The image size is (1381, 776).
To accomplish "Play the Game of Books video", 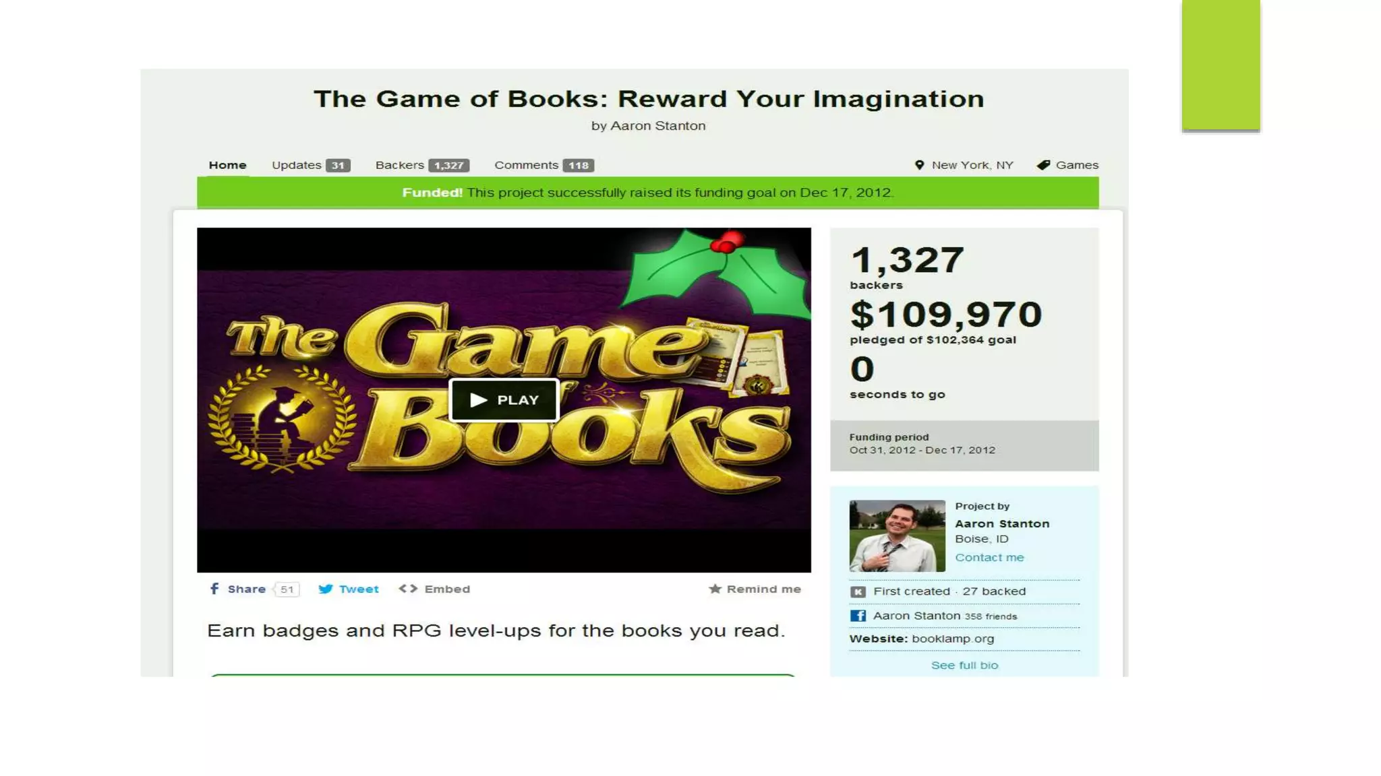I will pyautogui.click(x=504, y=400).
